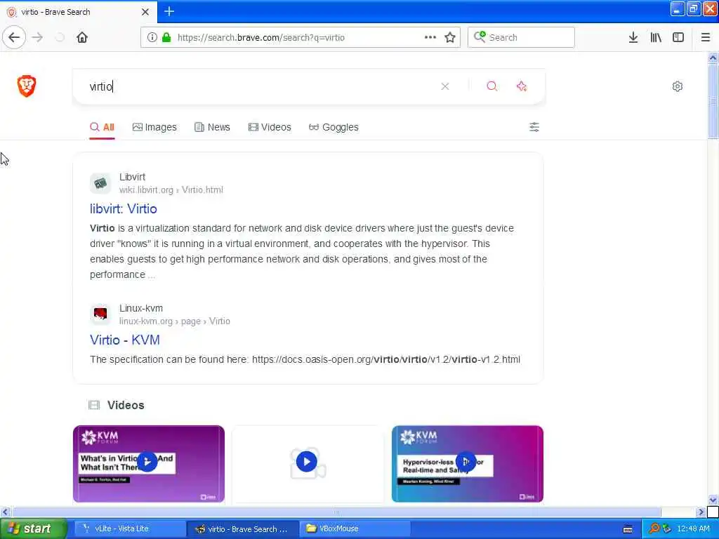Viewport: 719px width, 539px height.
Task: Close the virtio - Brave Search tab
Action: click(145, 12)
